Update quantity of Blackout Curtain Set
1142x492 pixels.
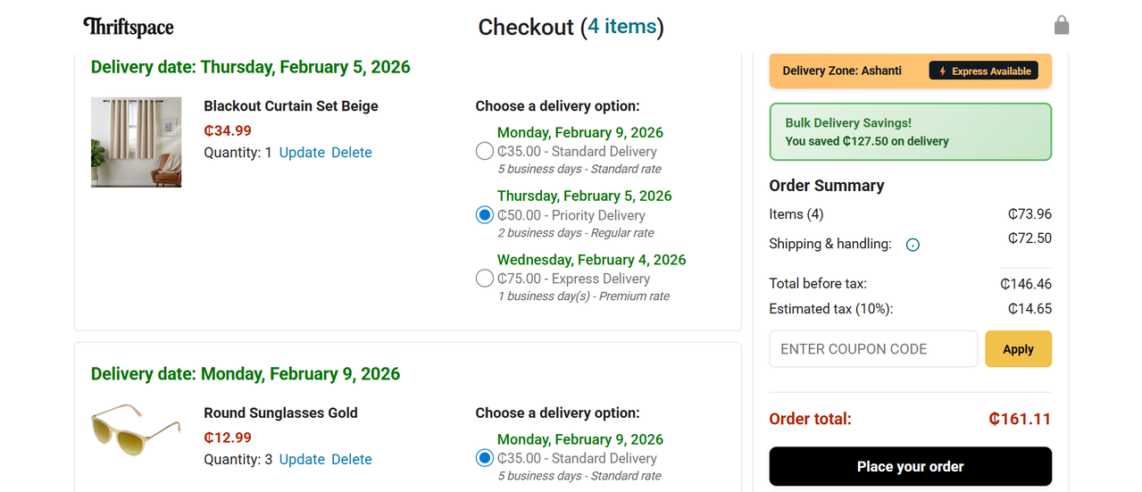pyautogui.click(x=302, y=153)
